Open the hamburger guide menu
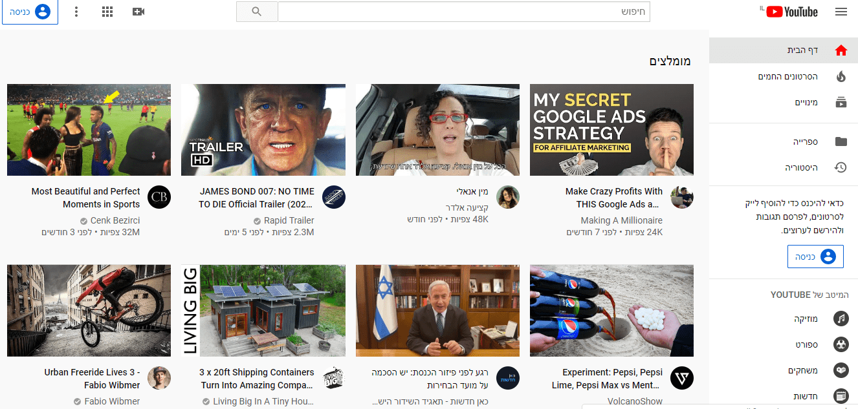Image resolution: width=858 pixels, height=409 pixels. (x=841, y=12)
